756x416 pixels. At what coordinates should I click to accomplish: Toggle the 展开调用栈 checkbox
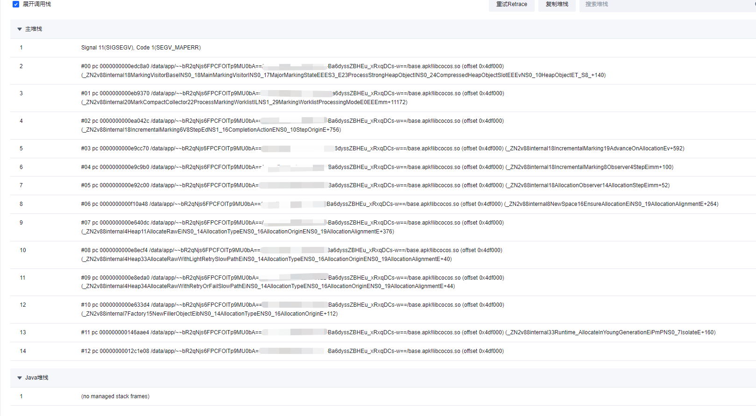(x=16, y=4)
